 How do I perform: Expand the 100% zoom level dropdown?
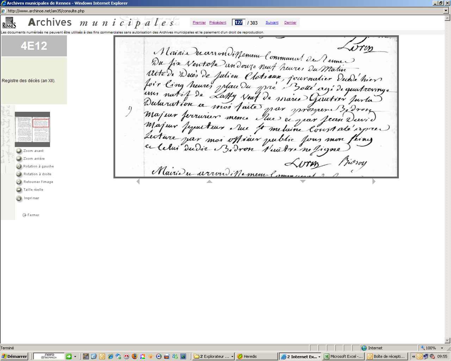pyautogui.click(x=442, y=348)
